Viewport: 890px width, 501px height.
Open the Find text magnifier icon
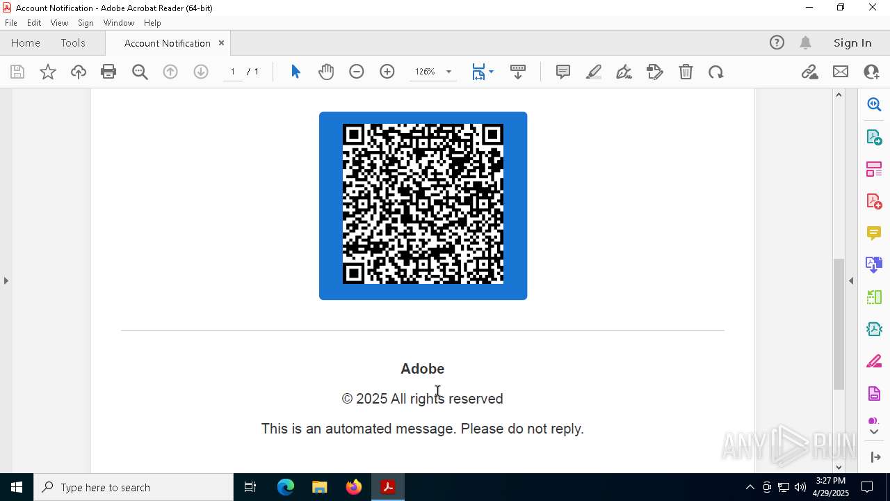tap(140, 72)
